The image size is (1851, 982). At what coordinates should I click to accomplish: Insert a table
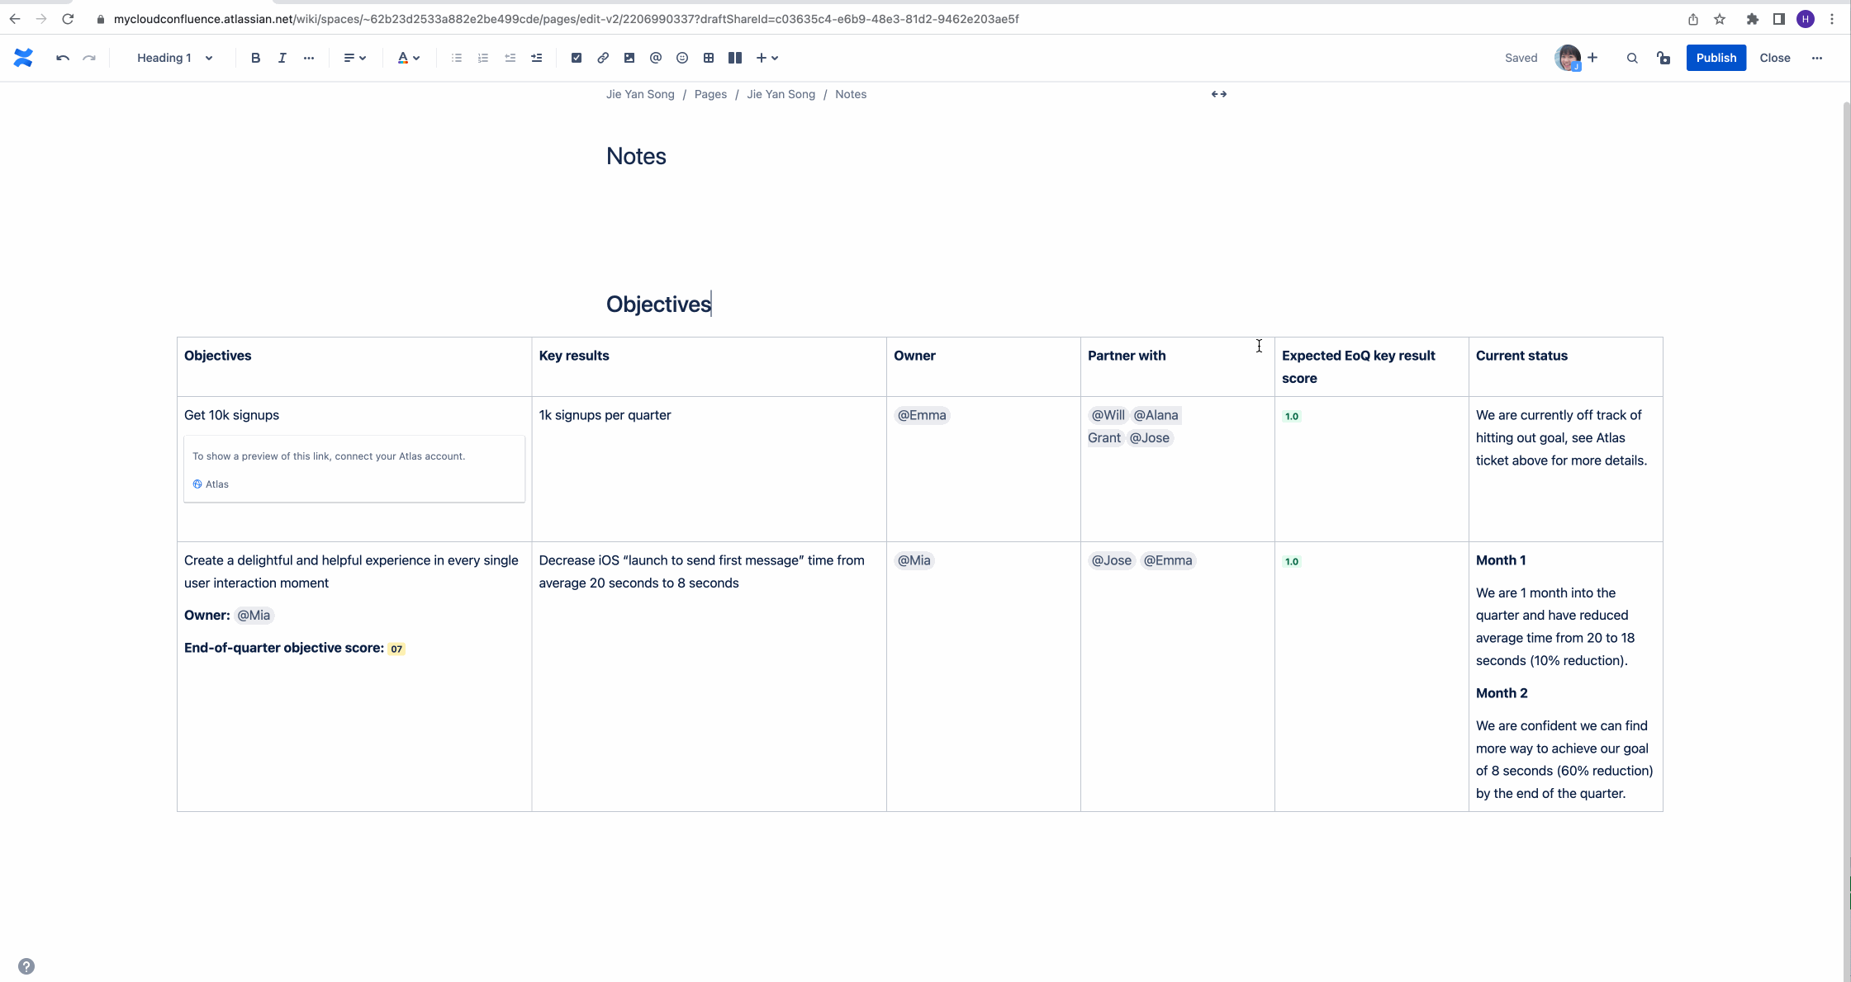pos(709,58)
